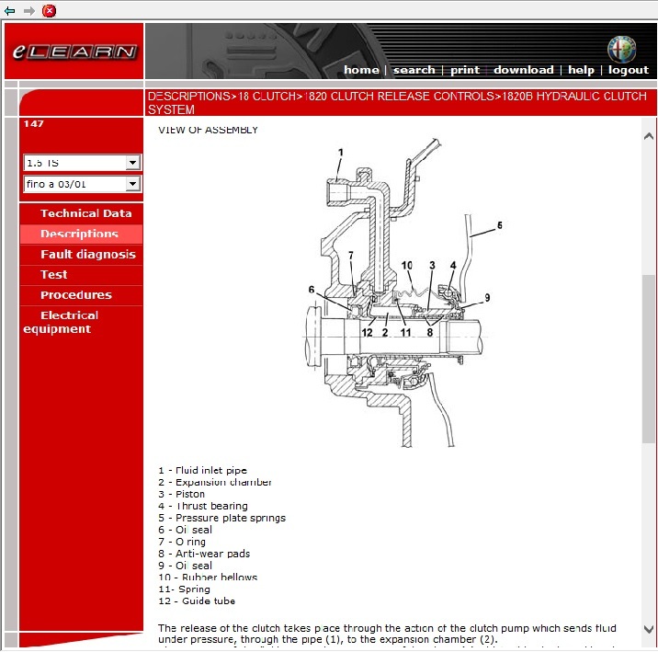Click the '6 - Oil seal' line
Image resolution: width=658 pixels, height=652 pixels.
click(x=185, y=530)
